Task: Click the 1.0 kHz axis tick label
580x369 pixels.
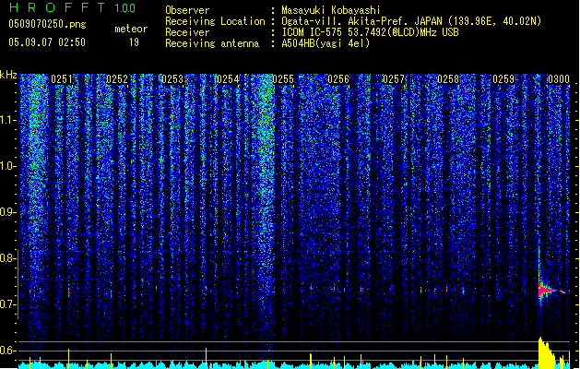Action: 7,166
